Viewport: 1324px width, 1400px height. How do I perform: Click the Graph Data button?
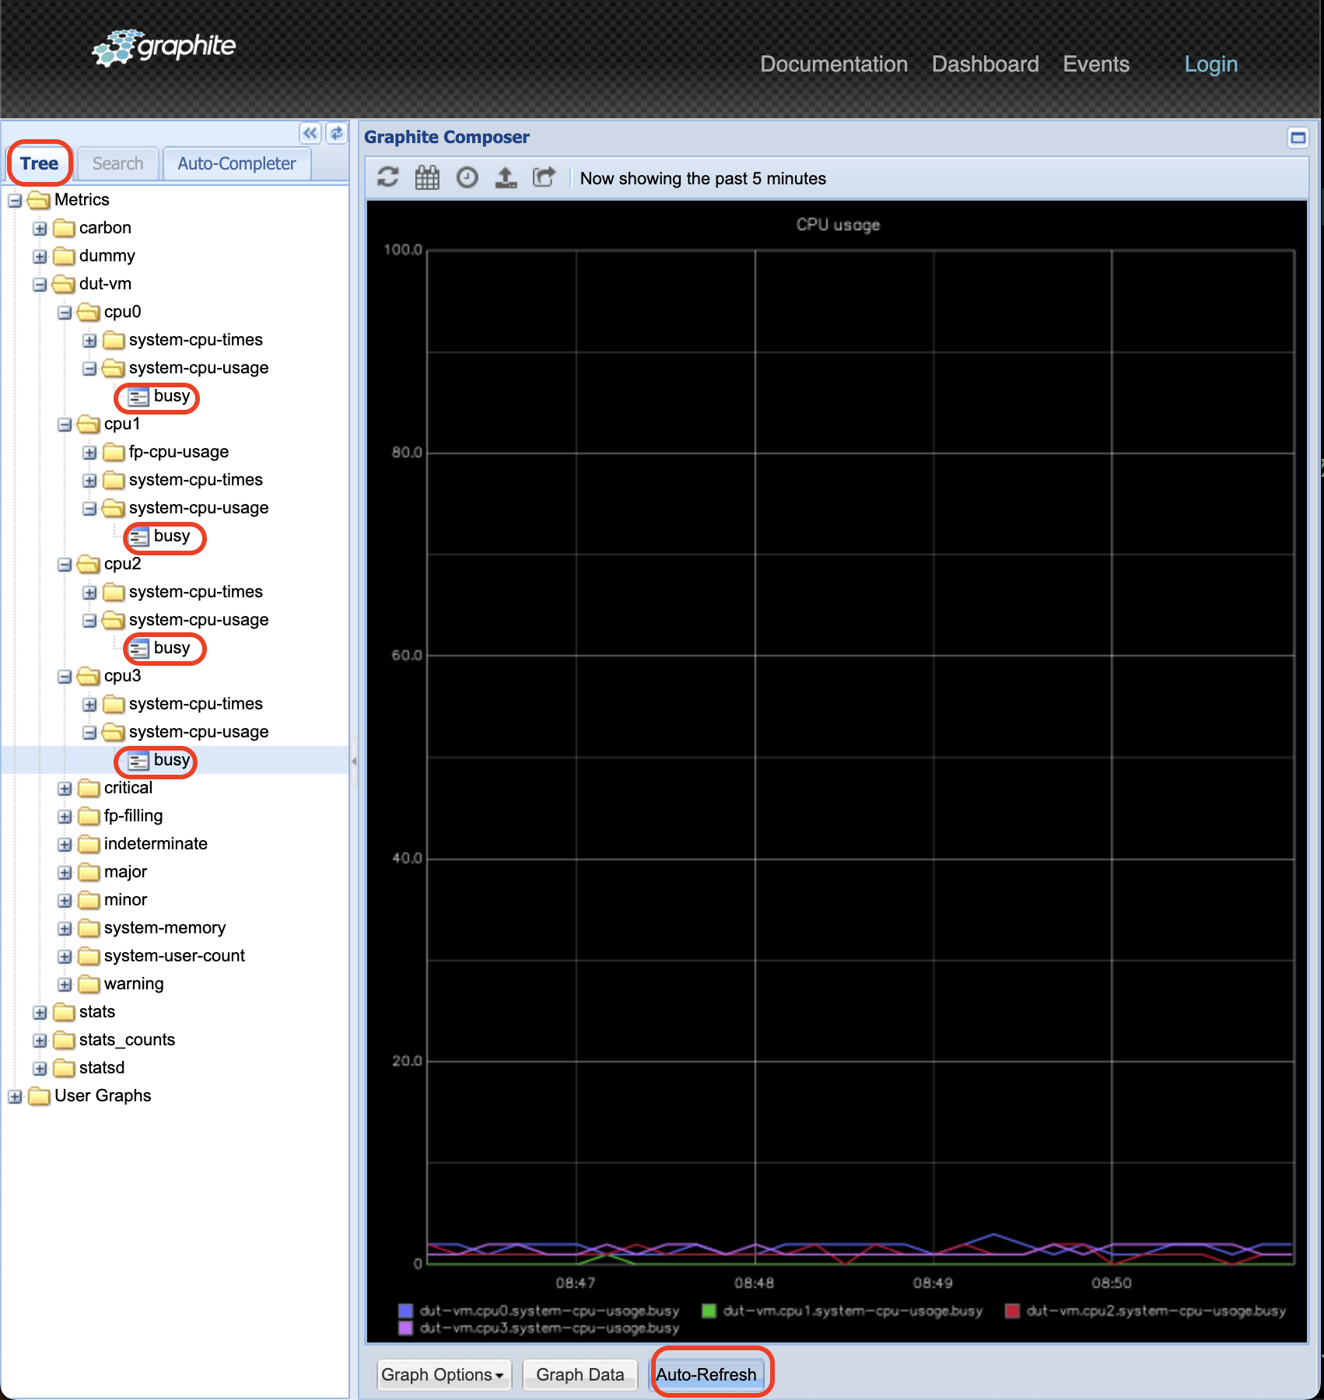[x=580, y=1374]
